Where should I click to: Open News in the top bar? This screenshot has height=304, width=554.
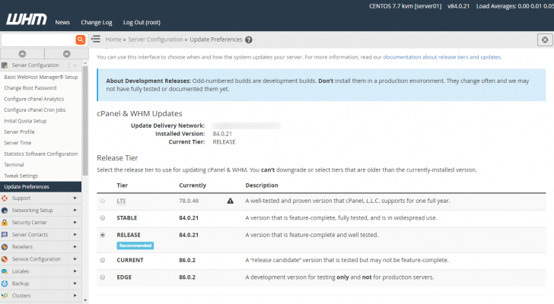tap(62, 22)
